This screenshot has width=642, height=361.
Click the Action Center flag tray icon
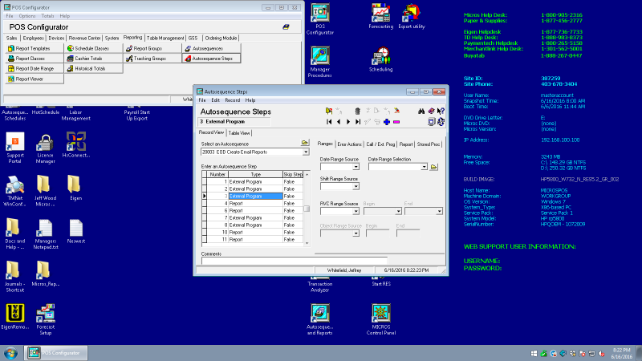[x=583, y=354]
